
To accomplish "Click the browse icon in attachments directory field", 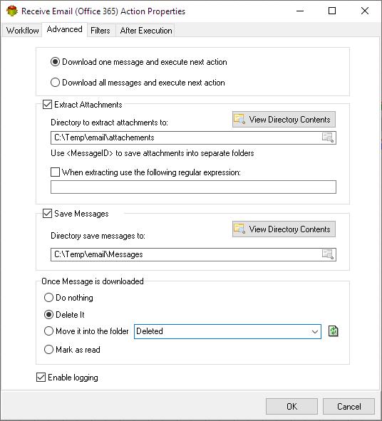I will point(327,137).
